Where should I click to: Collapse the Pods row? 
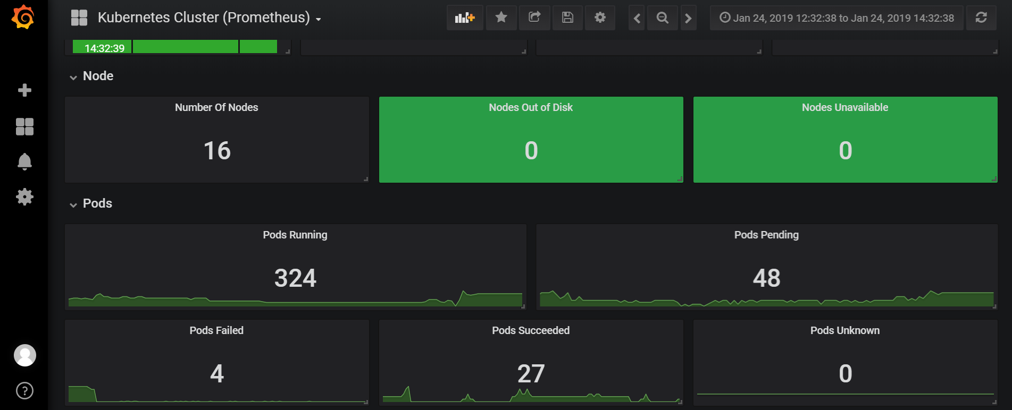click(91, 203)
